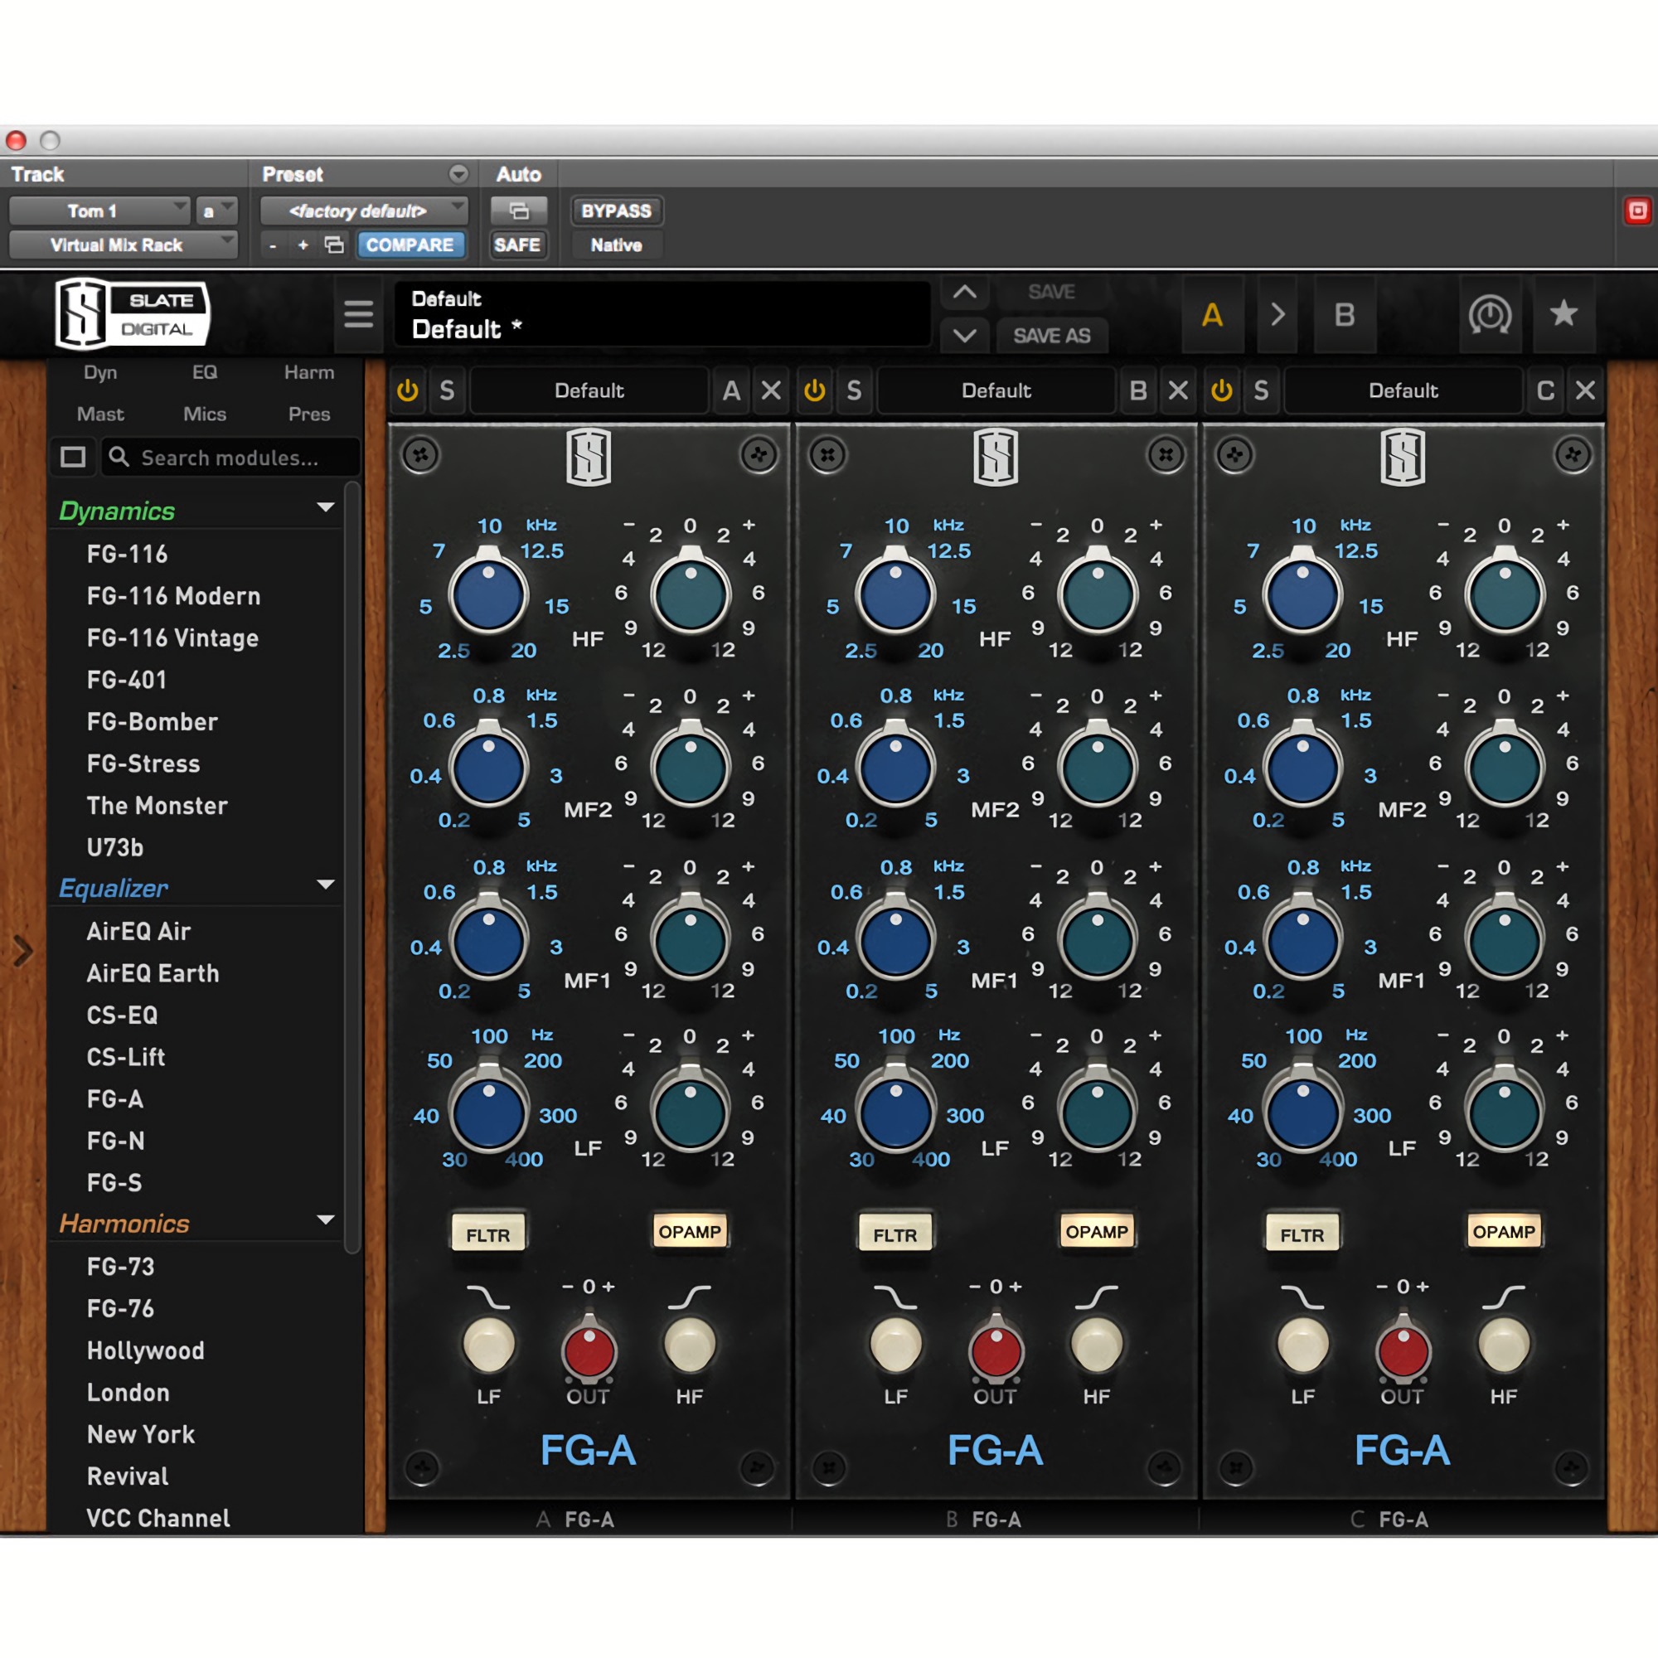Click LF gain knob on module B
The width and height of the screenshot is (1658, 1658).
pos(1097,1113)
